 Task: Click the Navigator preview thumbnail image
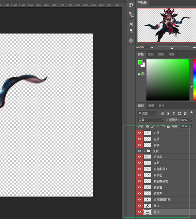click(166, 25)
